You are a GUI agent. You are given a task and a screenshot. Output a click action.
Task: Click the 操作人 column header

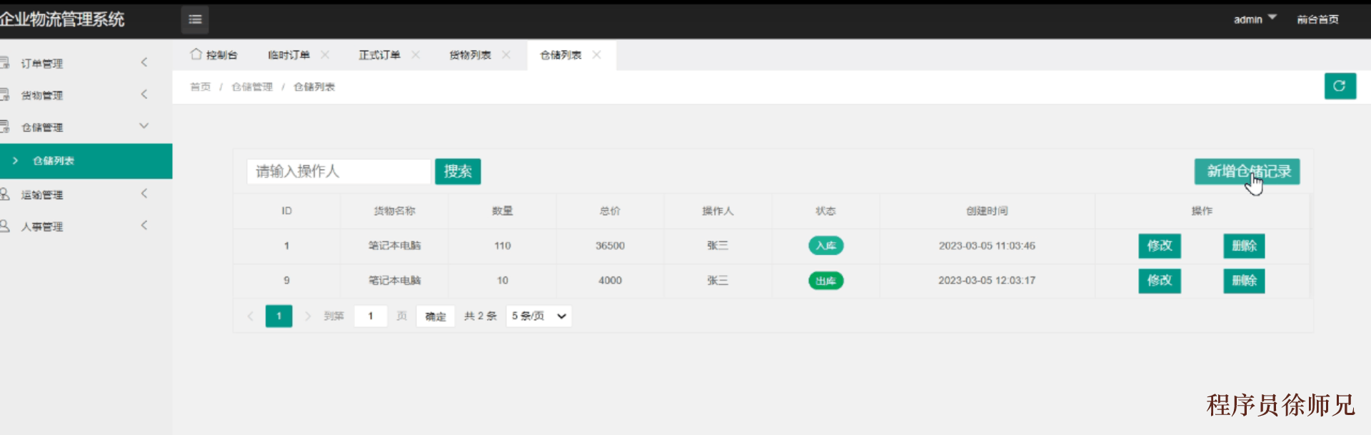point(718,211)
